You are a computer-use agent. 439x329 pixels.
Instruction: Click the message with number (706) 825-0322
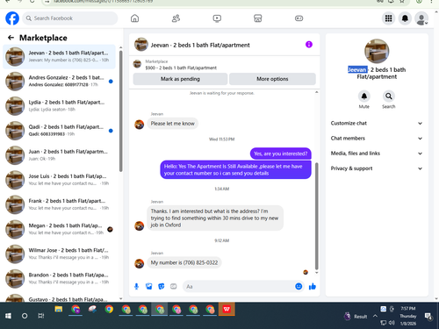coord(184,262)
